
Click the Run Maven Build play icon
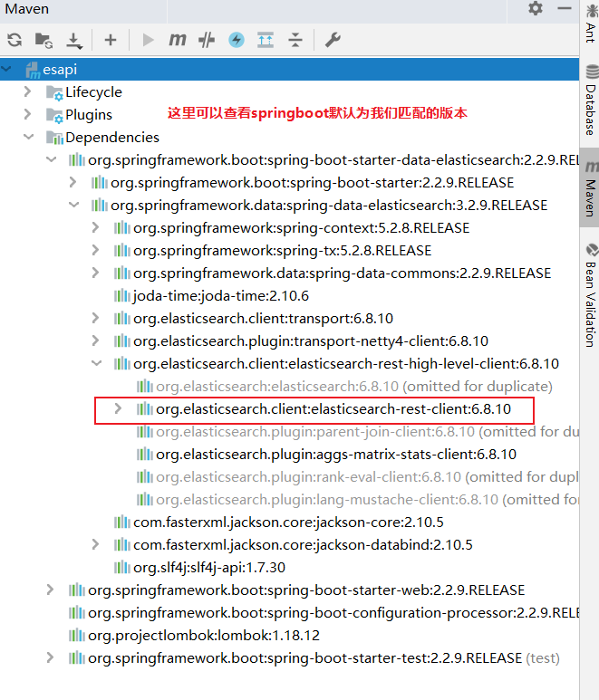click(148, 40)
